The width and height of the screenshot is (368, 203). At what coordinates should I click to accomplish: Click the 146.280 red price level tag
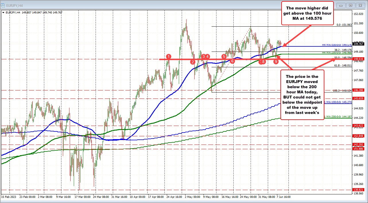tap(359, 90)
